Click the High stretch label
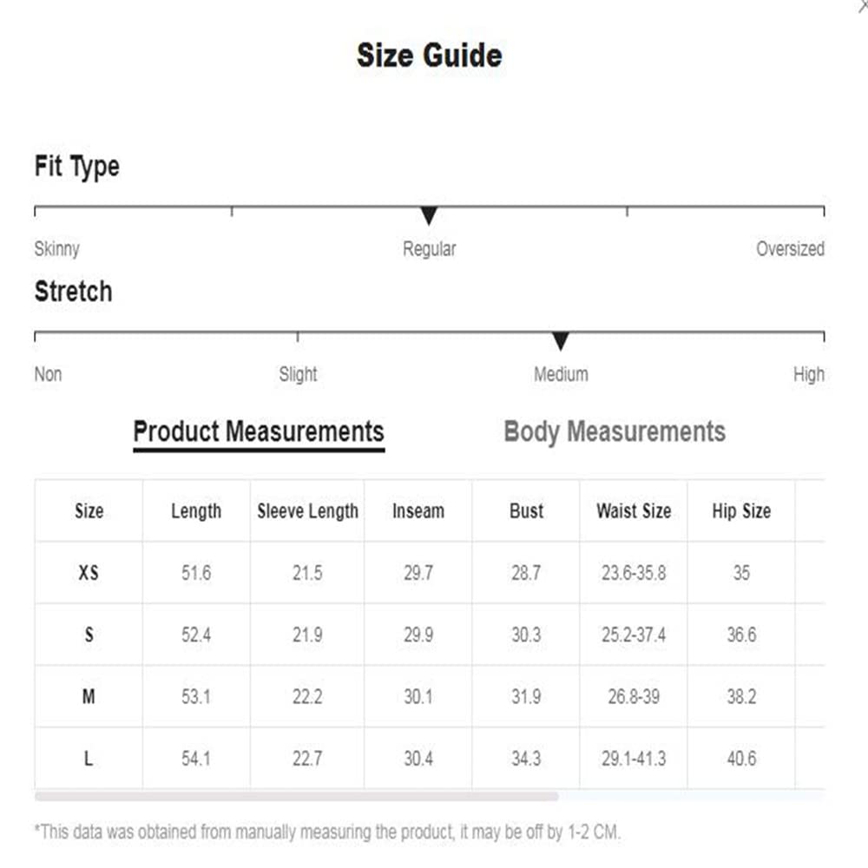This screenshot has height=868, width=868. pos(808,375)
